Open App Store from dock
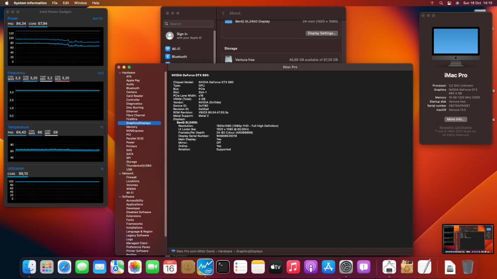Viewport: 497px width, 279px height. point(329,267)
